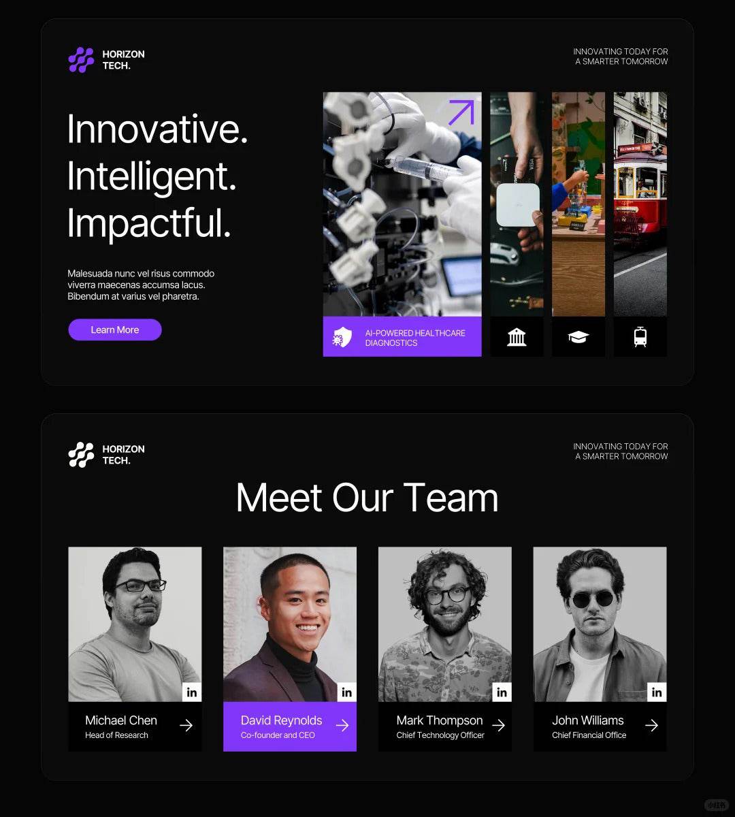Open Michael Chen's LinkedIn icon
This screenshot has height=817, width=735.
coord(192,692)
